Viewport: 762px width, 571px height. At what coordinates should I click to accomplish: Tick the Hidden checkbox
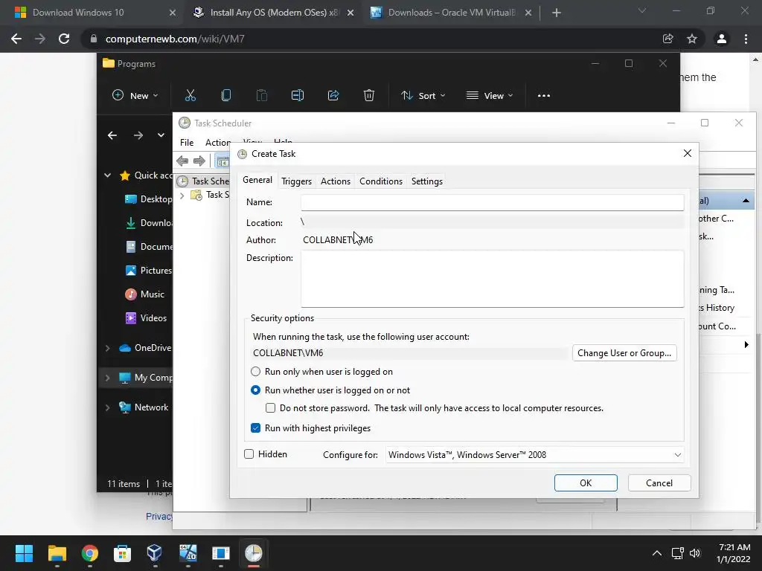[249, 454]
